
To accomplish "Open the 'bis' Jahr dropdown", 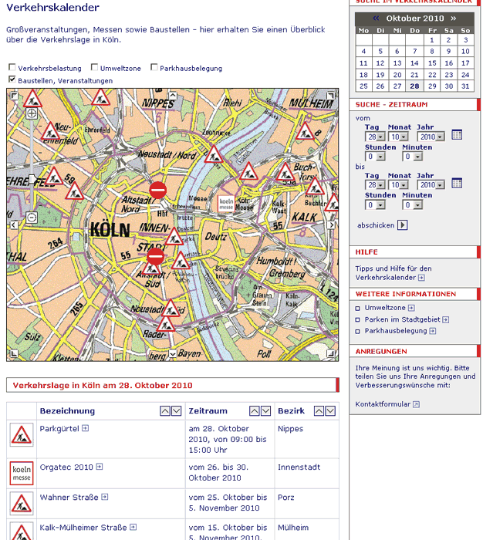I will coord(431,185).
